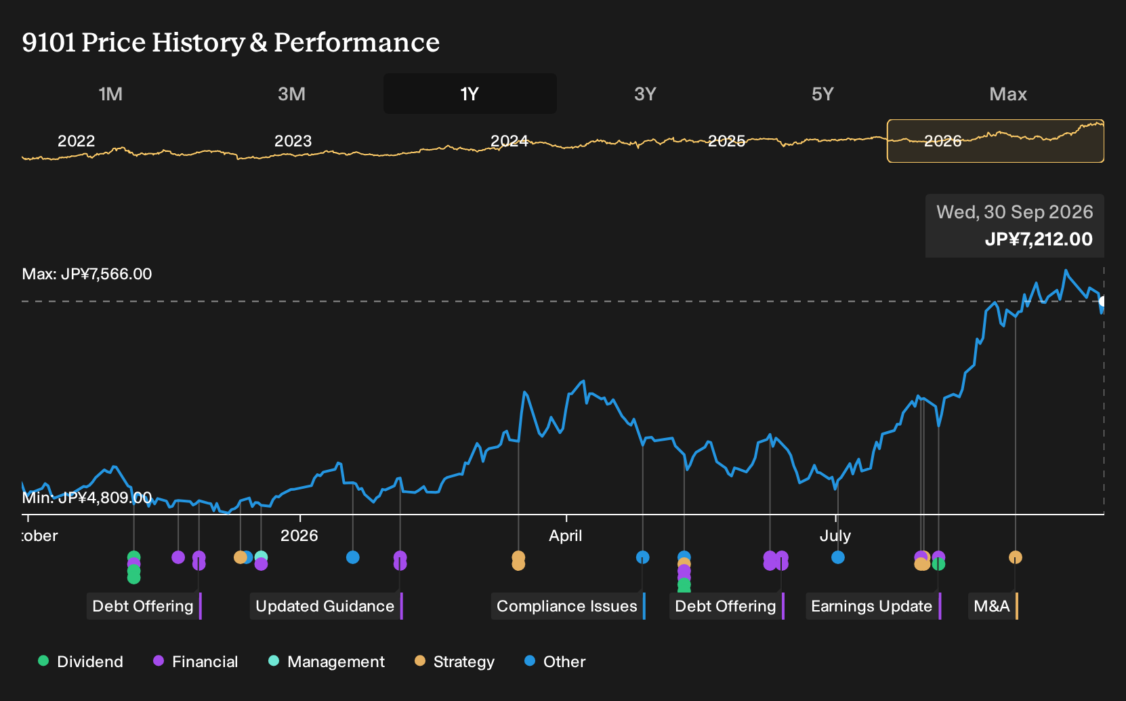Click the April axis label
Image resolution: width=1126 pixels, height=701 pixels.
[x=566, y=536]
